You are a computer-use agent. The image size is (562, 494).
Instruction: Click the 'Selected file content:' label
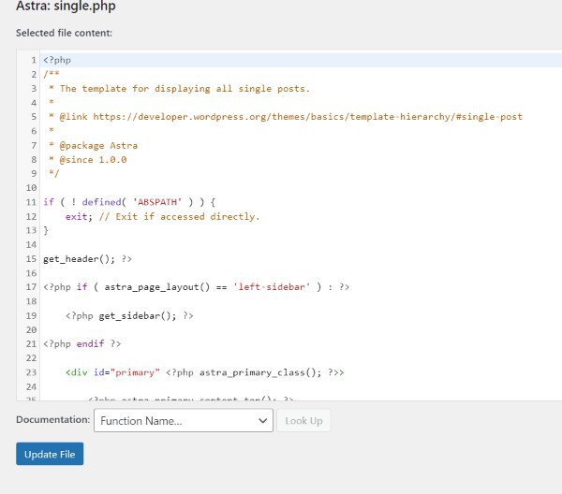[64, 33]
